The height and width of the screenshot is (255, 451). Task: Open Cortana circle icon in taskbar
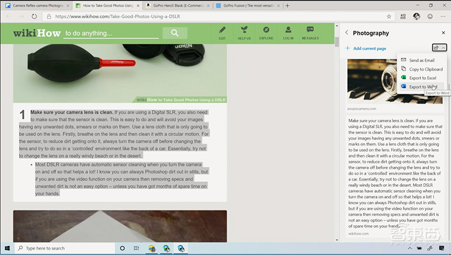click(x=122, y=248)
